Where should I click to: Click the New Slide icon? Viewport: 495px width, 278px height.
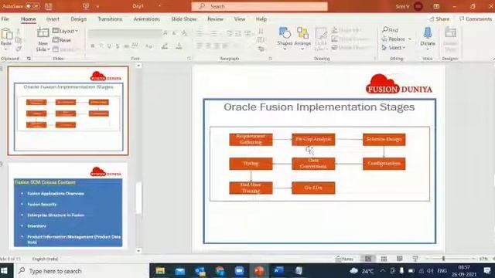[x=43, y=33]
